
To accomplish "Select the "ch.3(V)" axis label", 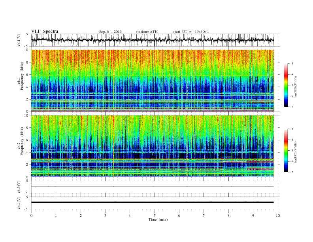I will tap(19, 187).
